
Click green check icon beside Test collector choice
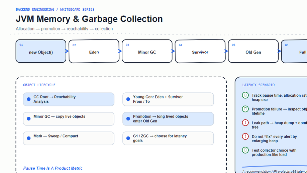245,150
